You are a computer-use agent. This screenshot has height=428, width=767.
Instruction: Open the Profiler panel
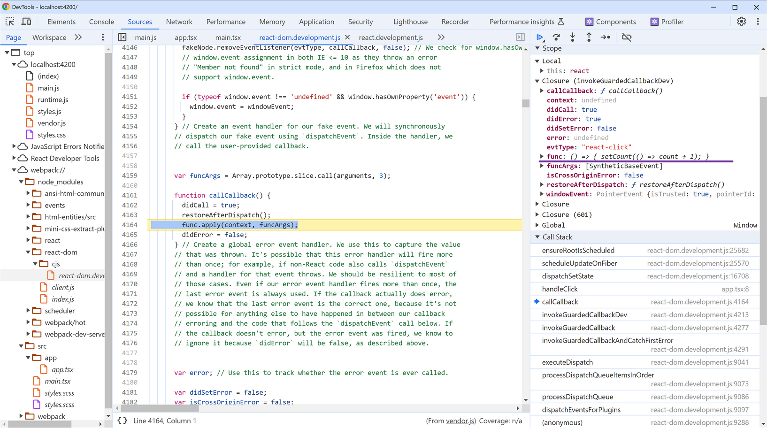(667, 22)
